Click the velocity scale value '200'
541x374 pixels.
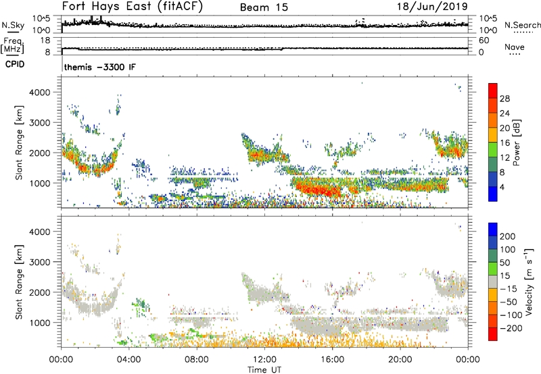[x=507, y=236]
